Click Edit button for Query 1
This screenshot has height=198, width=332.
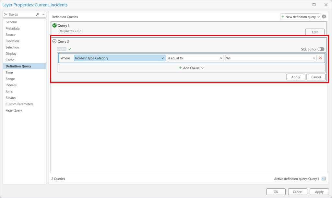314,32
